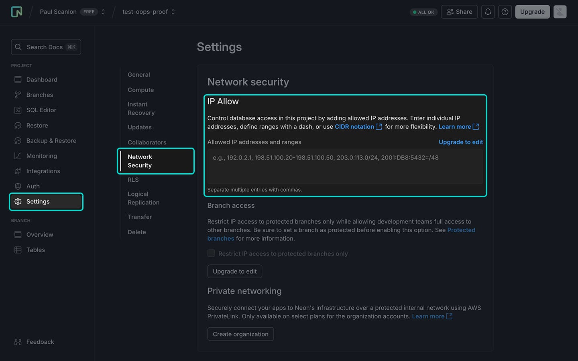578x361 pixels.
Task: Open the ALL OK status indicator
Action: point(423,12)
